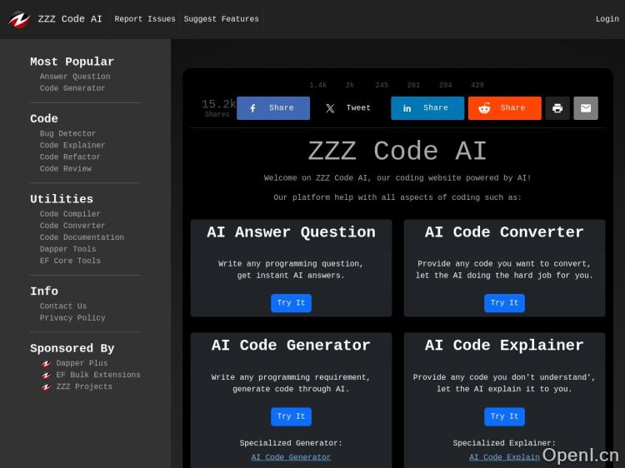
Task: Share the page on Facebook
Action: tap(273, 108)
